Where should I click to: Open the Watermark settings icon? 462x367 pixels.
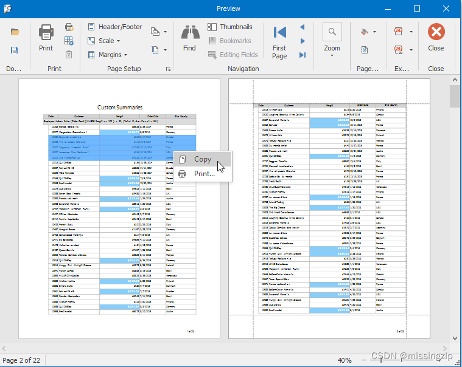click(365, 50)
